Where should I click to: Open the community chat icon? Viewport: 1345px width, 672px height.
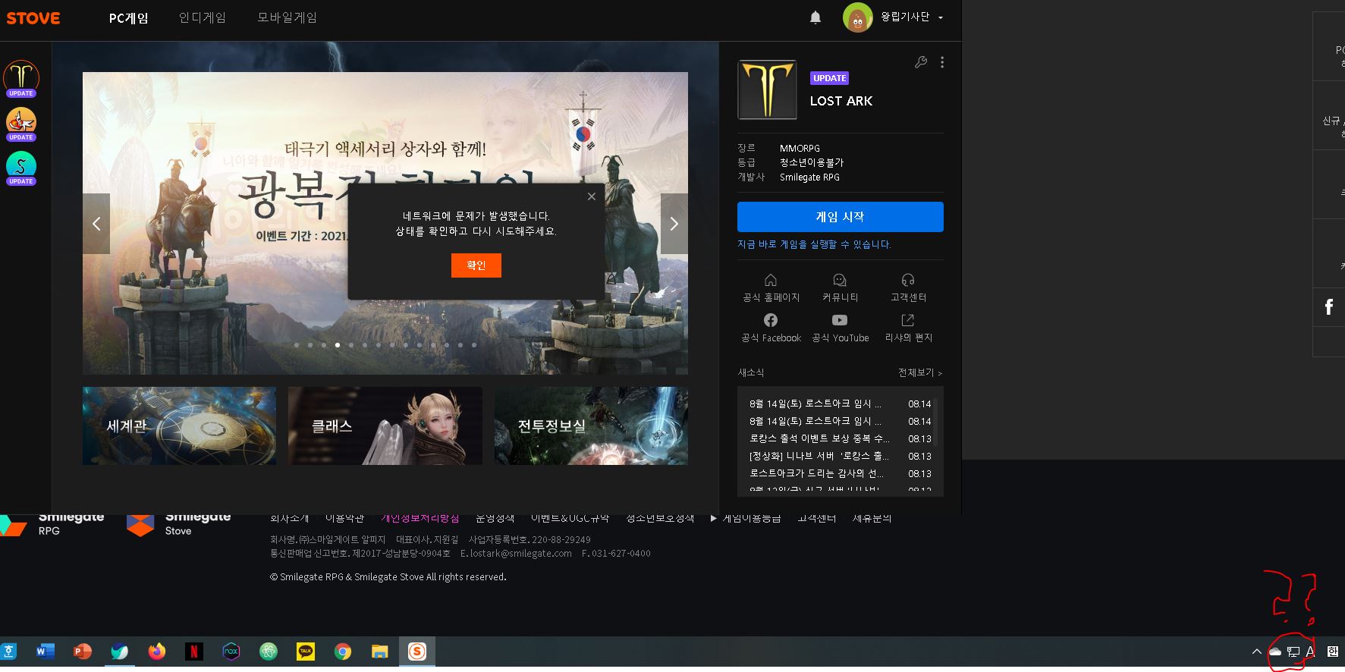tap(840, 280)
